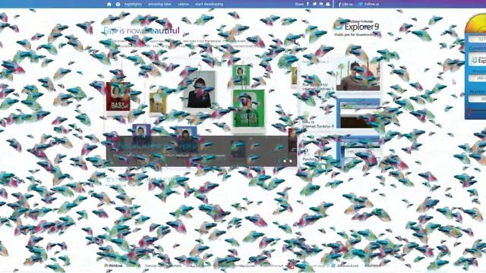Click the Like us Facebook link
Screen dimensions: 486x273
[x=346, y=4]
